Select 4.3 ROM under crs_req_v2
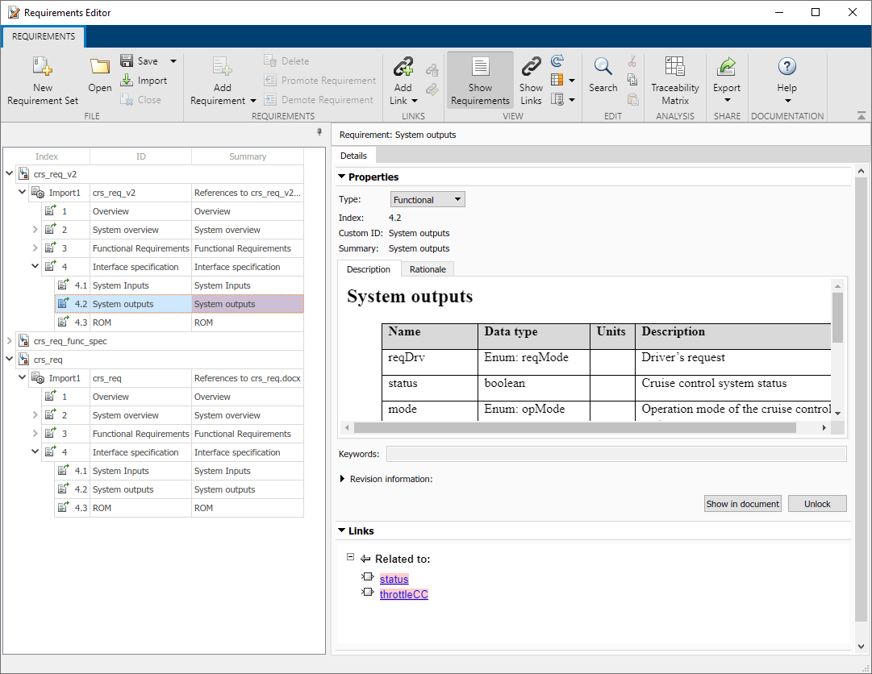 point(179,322)
